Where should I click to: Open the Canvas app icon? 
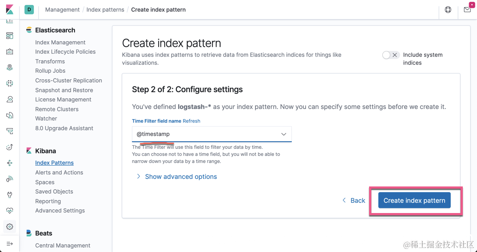(x=9, y=52)
